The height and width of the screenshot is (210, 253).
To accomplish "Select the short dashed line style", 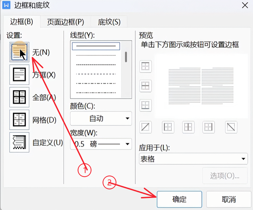I will 96,65.
